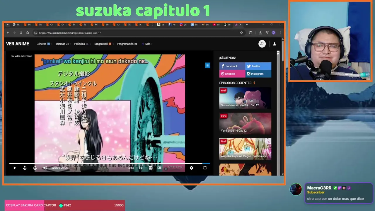Toggle closed captions CC button
The height and width of the screenshot is (211, 375).
pyautogui.click(x=151, y=168)
